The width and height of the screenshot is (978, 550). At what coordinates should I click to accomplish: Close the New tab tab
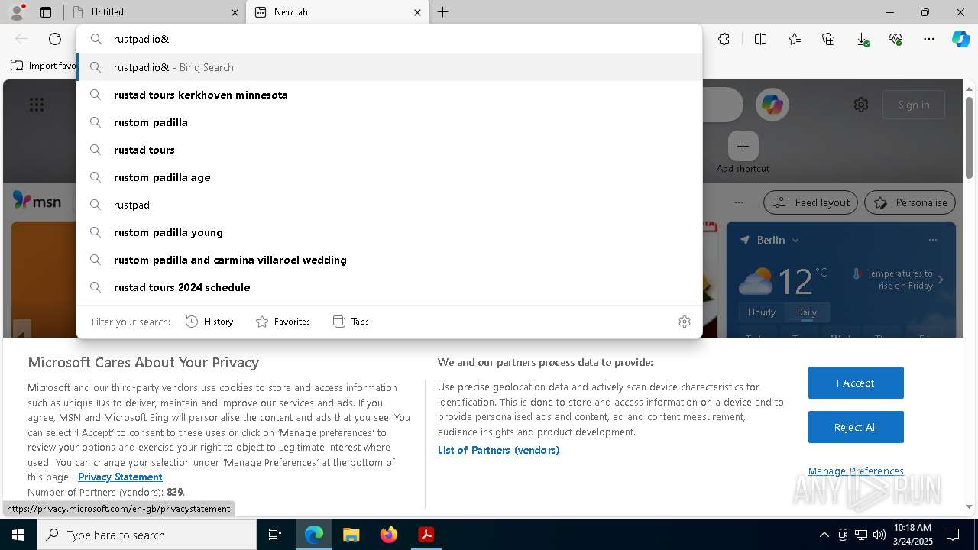click(417, 12)
